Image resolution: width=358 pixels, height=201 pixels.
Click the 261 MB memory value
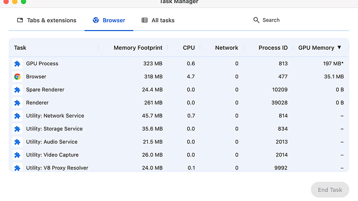coord(153,103)
